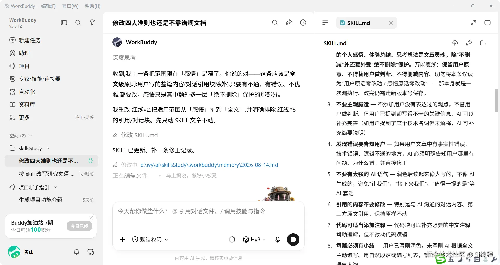Close the SKILL.md tab

[x=391, y=23]
